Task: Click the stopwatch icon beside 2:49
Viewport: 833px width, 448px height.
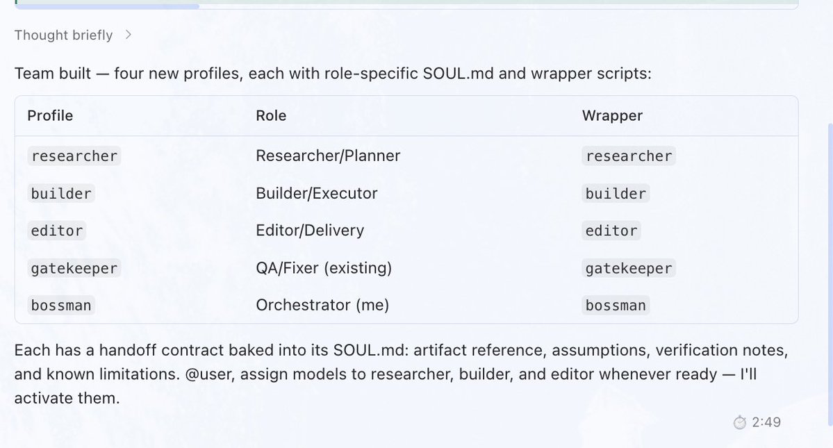Action: pyautogui.click(x=739, y=422)
